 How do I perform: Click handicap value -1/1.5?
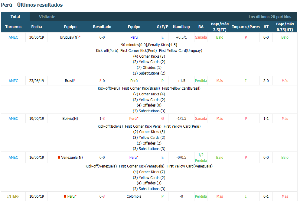point(181,119)
